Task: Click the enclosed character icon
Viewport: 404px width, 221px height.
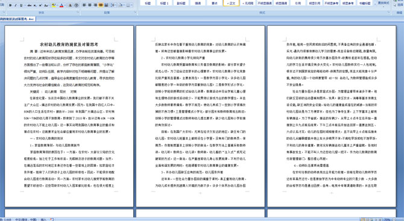Action: click(76, 5)
